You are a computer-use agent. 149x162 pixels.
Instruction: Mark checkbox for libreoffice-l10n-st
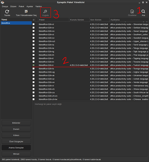click(33, 34)
